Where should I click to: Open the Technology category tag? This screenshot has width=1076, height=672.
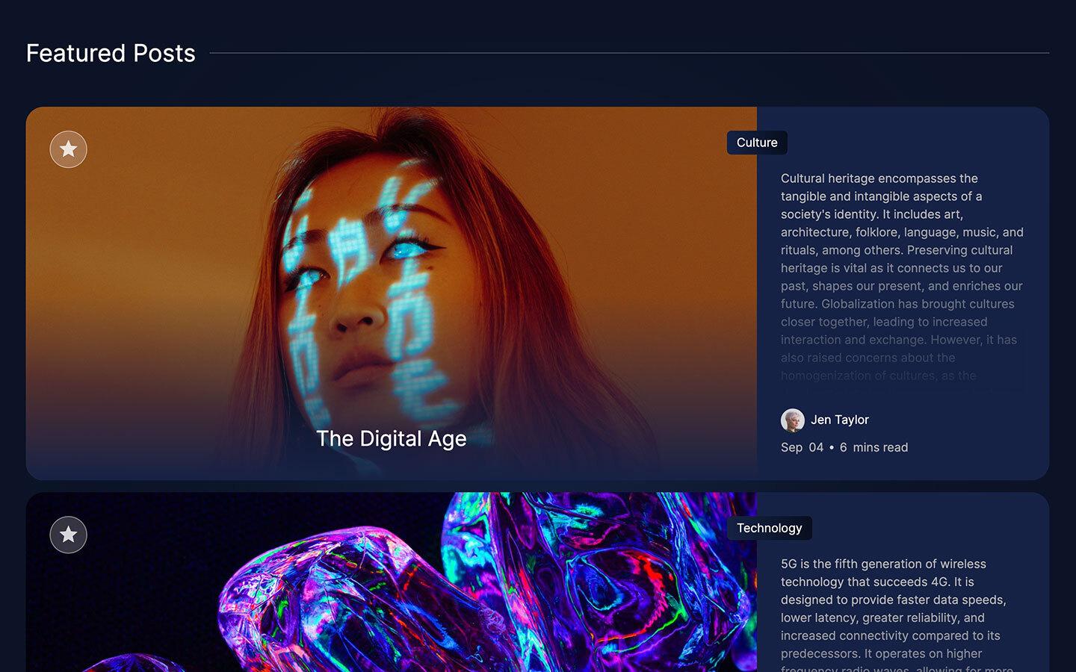(x=769, y=528)
